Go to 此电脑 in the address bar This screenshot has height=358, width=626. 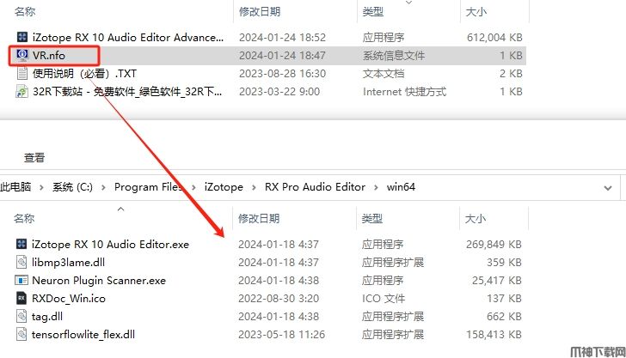[15, 187]
